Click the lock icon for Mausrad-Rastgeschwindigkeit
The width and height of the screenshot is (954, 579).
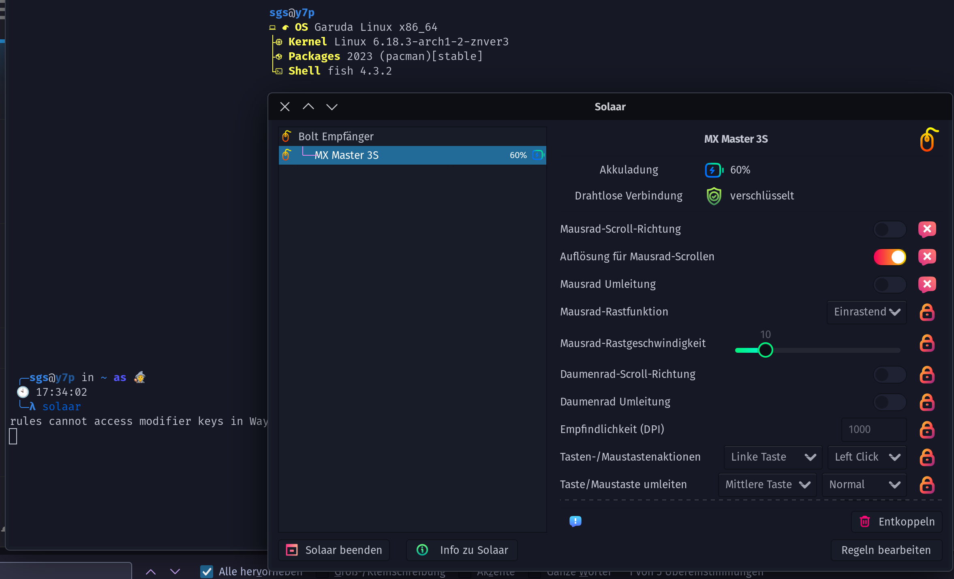pos(927,343)
